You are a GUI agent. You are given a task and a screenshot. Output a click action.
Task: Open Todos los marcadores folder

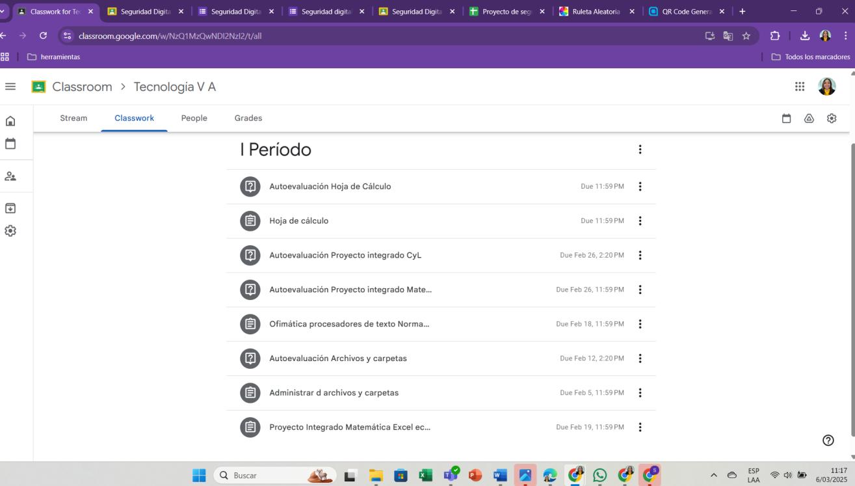811,57
